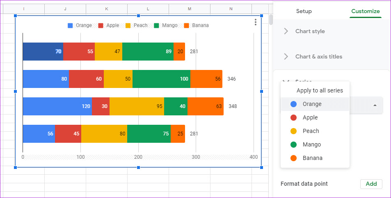Click the vertical scrollbar next to chart
Image resolution: width=391 pixels, height=198 pixels.
coord(271,20)
